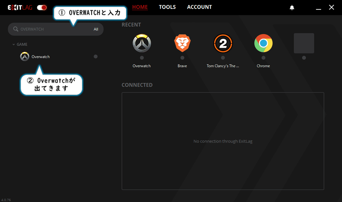Viewport: 342px width, 202px height.
Task: Click Overwatch icon in search results
Action: tap(25, 57)
